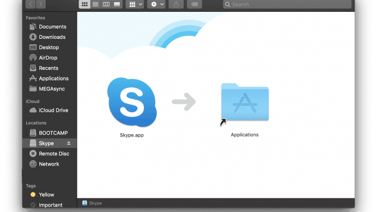This screenshot has height=212, width=377.
Task: Click the Documents page icon in sidebar
Action: click(x=33, y=27)
